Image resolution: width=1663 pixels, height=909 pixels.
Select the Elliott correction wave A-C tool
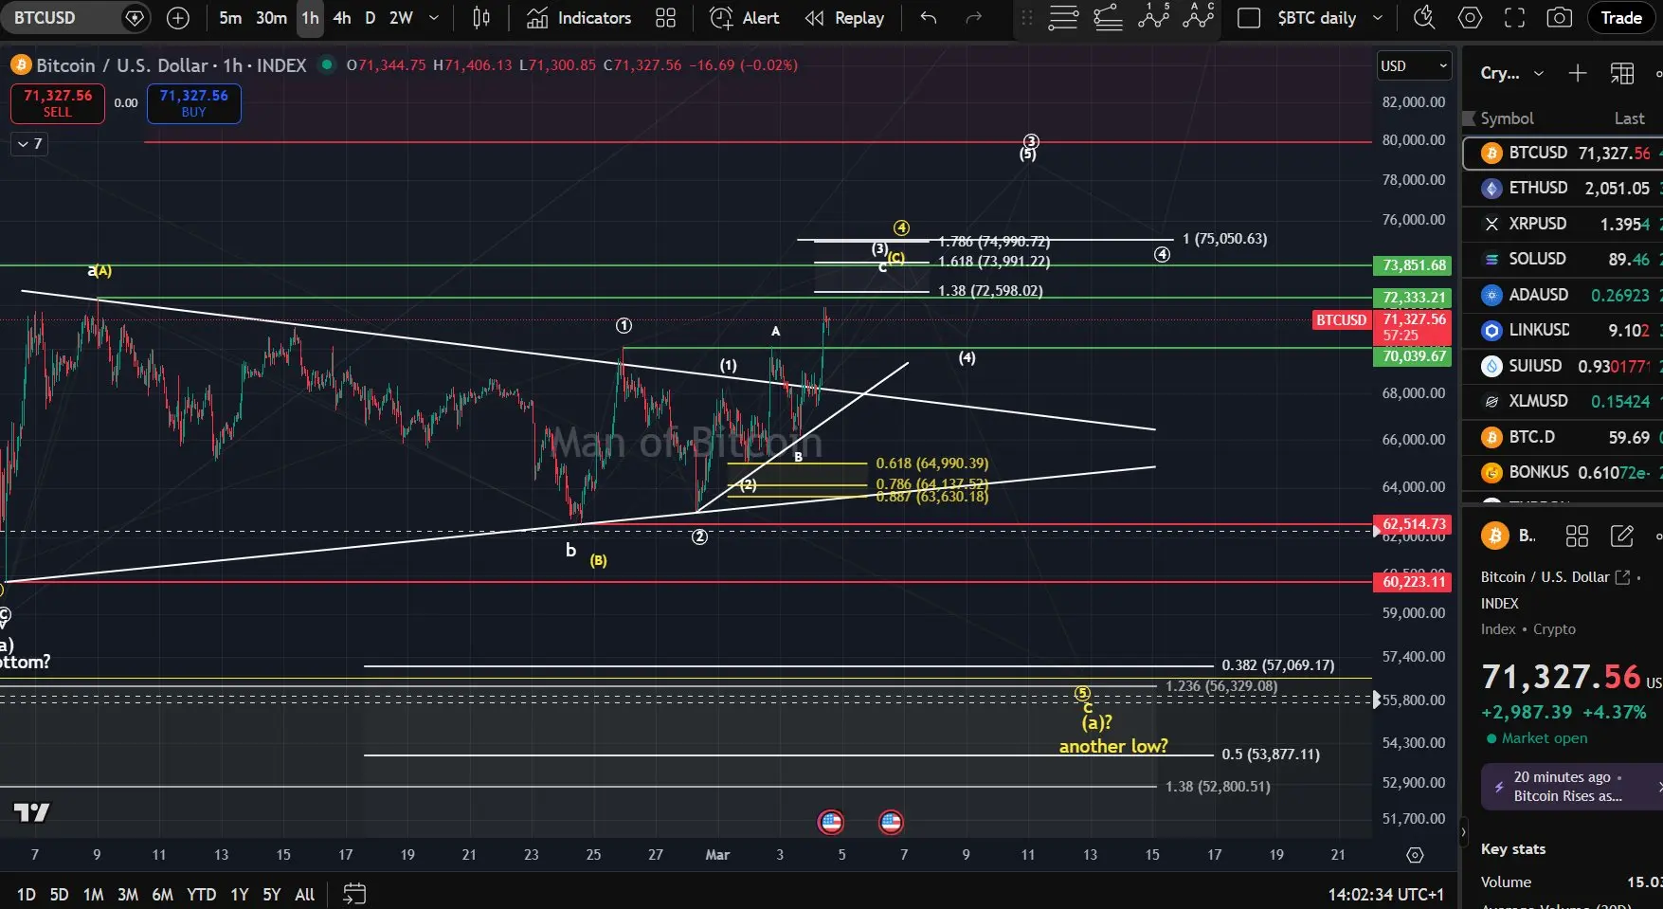(x=1199, y=16)
